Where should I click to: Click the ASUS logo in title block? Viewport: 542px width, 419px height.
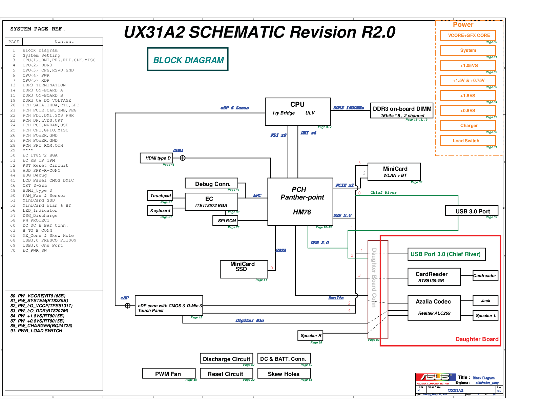pos(435,377)
